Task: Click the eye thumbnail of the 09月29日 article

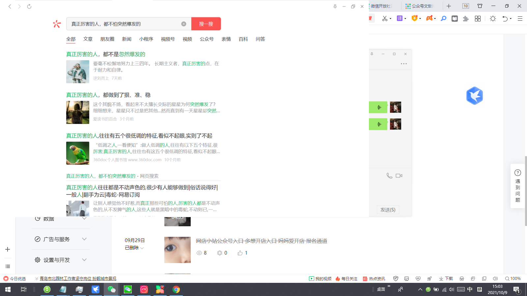Action: click(x=178, y=250)
